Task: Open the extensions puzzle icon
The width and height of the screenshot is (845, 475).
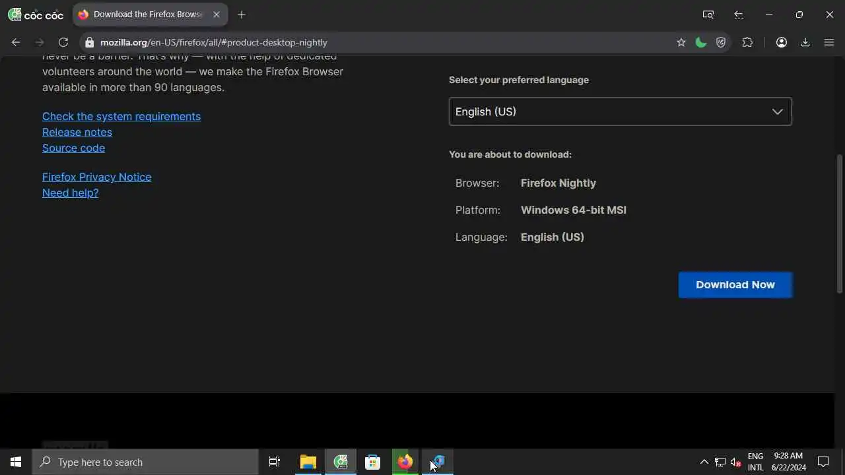Action: coord(747,42)
